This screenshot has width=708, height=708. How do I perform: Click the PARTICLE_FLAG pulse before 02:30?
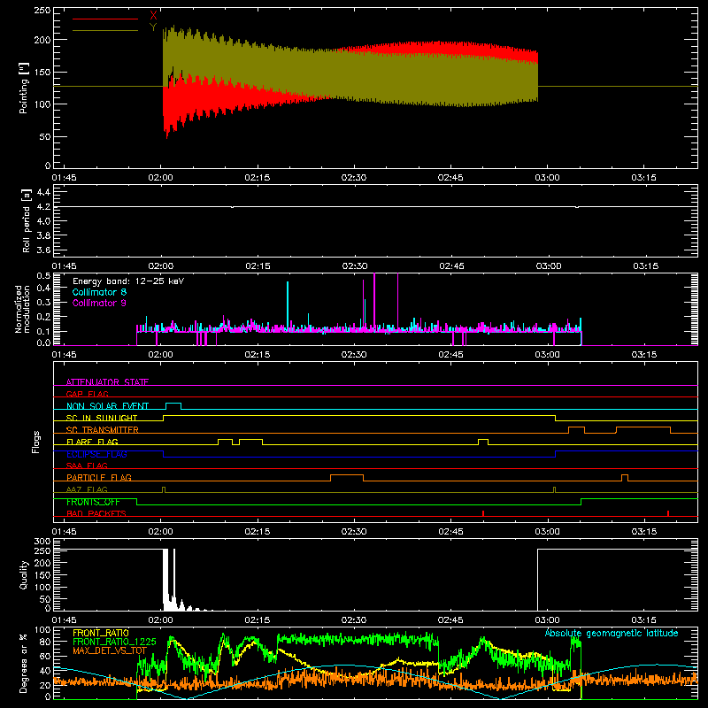[347, 478]
